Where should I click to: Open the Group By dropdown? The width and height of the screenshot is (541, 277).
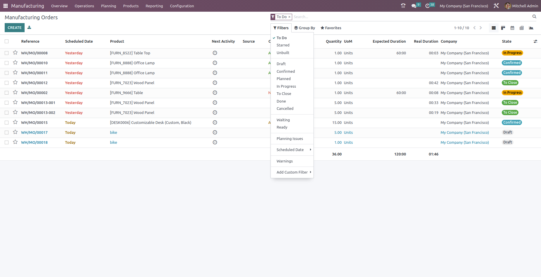pos(305,28)
